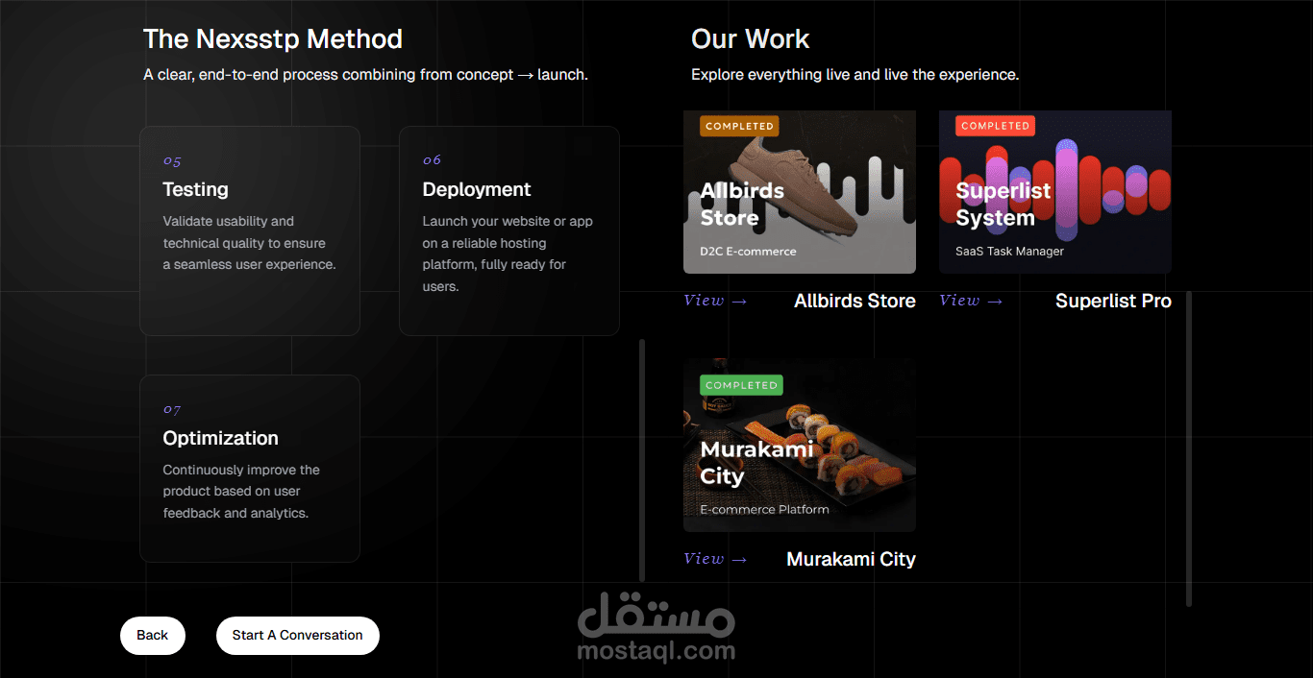The height and width of the screenshot is (678, 1313).
Task: Click the SaaS Task Manager label
Action: [x=1009, y=252]
